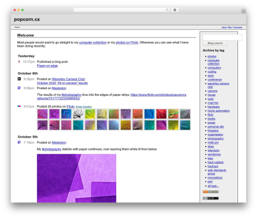
Task: Click the Flickr two-dot icon beside 5:01pm
Action: (x=19, y=106)
